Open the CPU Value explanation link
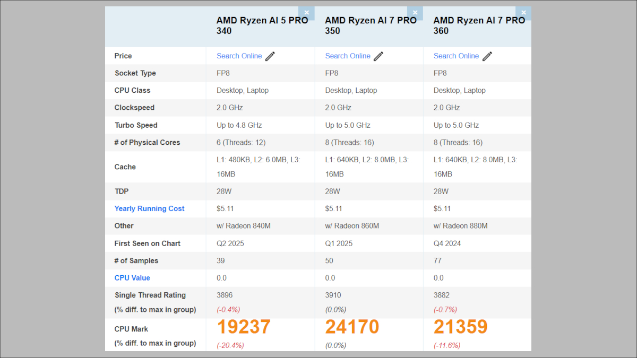Viewport: 637px width, 358px height. pos(132,277)
